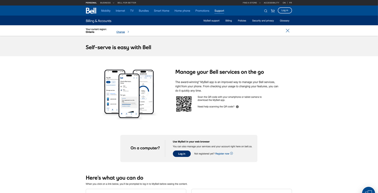The width and height of the screenshot is (378, 193).
Task: Open the Bundles menu
Action: 144,11
